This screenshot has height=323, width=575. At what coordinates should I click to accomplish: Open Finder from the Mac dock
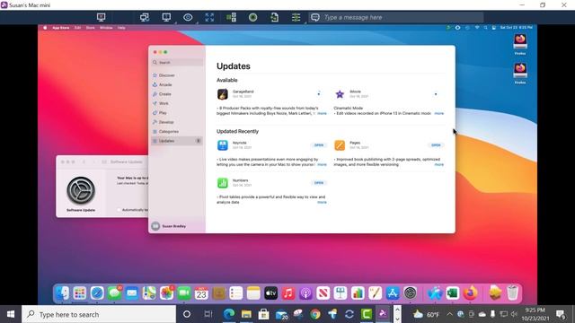pyautogui.click(x=62, y=293)
